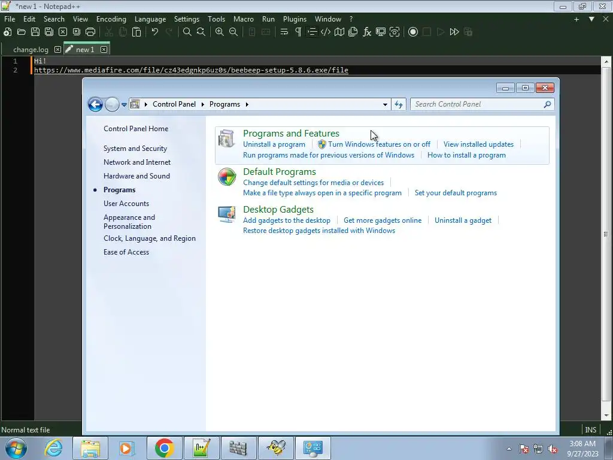Click Get more gadgets online

coord(383,220)
